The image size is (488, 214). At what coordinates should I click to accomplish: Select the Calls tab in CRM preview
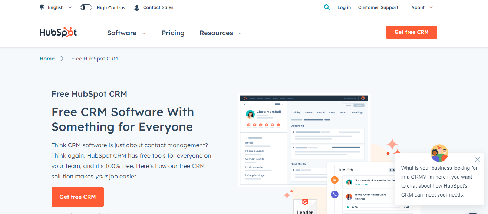click(332, 112)
